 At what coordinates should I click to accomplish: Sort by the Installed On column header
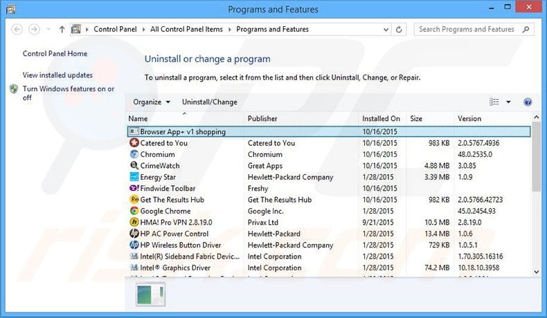[382, 118]
